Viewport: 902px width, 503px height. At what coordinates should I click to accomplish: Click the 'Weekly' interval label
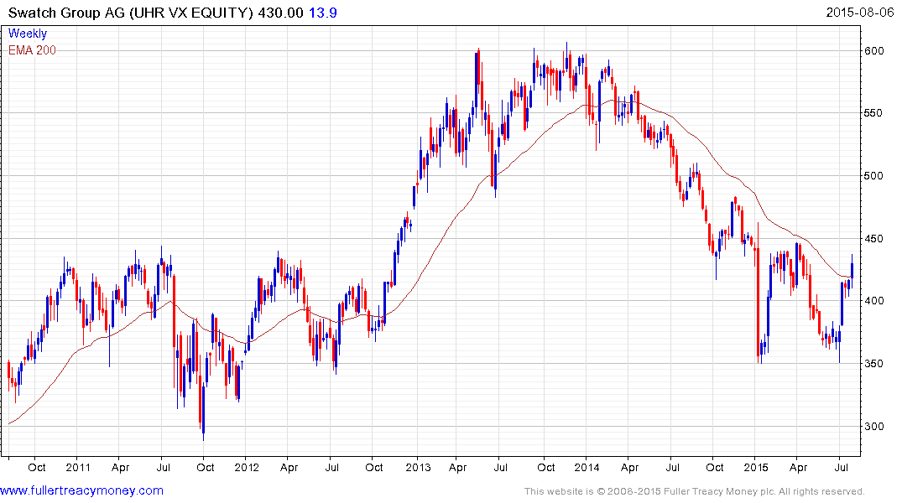pos(28,34)
